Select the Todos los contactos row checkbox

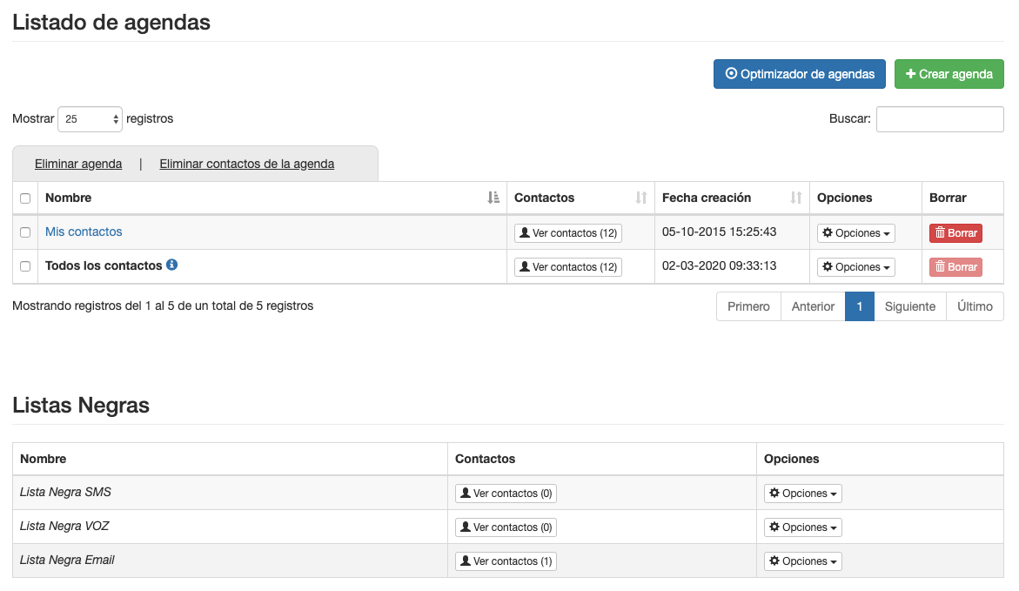[25, 266]
